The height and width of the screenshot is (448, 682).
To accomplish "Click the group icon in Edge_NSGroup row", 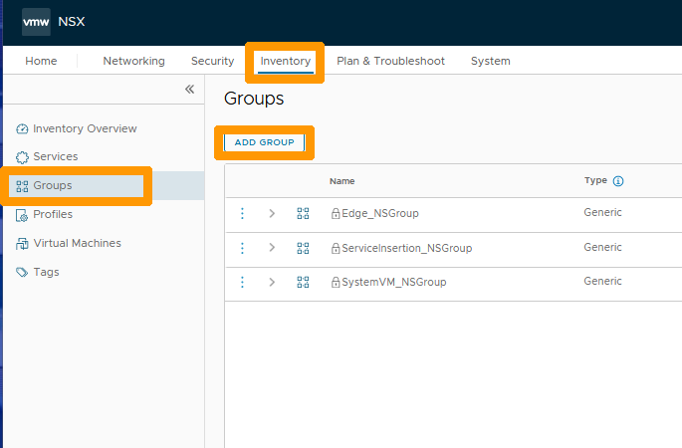I will pyautogui.click(x=303, y=213).
